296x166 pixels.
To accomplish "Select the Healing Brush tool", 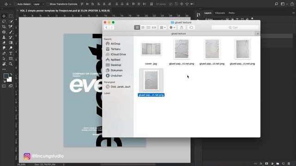I will point(4,32).
